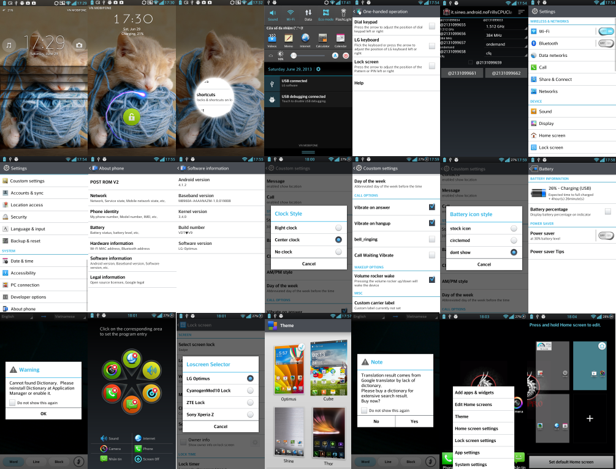Toggle the Wi-Fi quick setting in the notification panel
This screenshot has height=469, width=616.
291,15
